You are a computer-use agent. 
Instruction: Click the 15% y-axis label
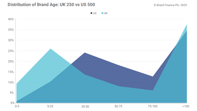pos(11,72)
